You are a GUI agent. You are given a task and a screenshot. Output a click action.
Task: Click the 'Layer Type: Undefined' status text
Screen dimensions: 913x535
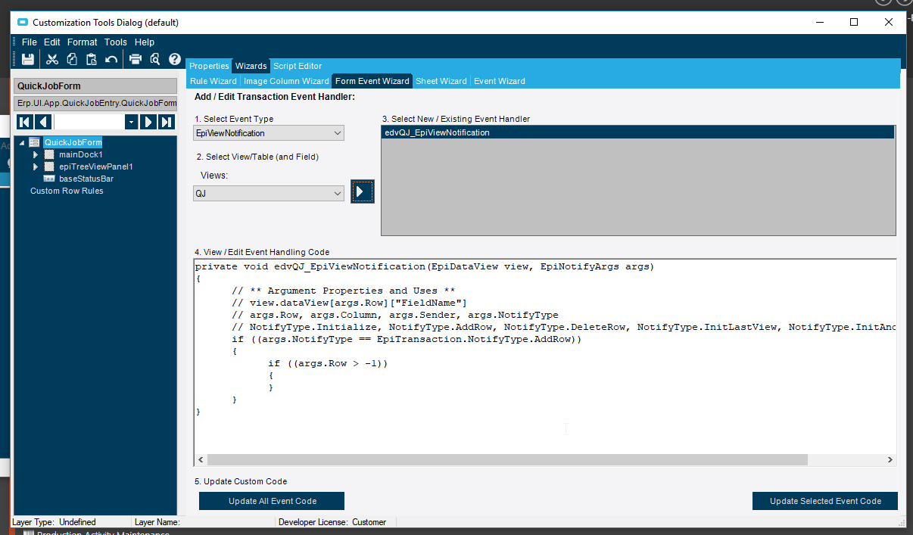point(55,522)
